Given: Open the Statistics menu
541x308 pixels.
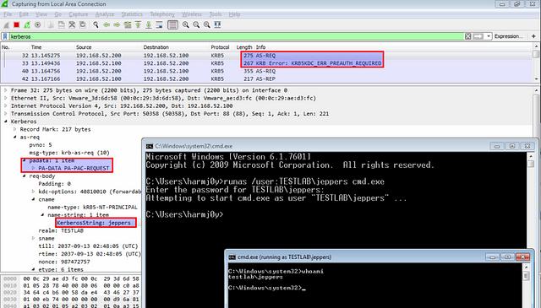Looking at the screenshot, I should 132,14.
